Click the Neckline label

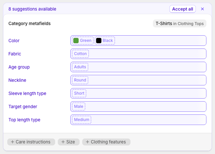tap(17, 80)
